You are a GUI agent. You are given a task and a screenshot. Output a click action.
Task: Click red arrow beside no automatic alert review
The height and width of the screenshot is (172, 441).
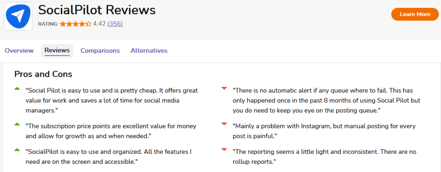pos(224,89)
